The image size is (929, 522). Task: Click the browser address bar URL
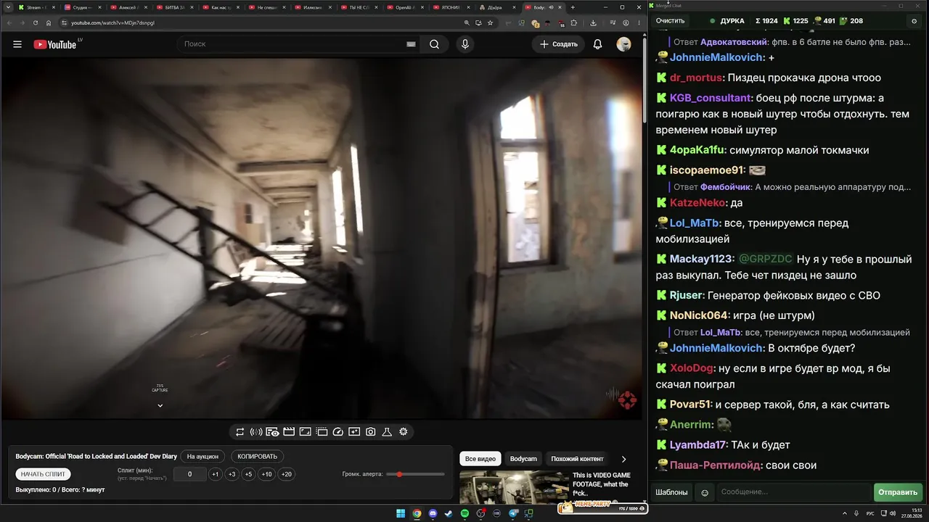click(112, 22)
